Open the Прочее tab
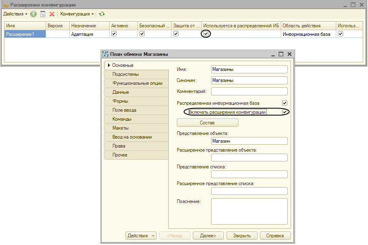 click(136, 155)
